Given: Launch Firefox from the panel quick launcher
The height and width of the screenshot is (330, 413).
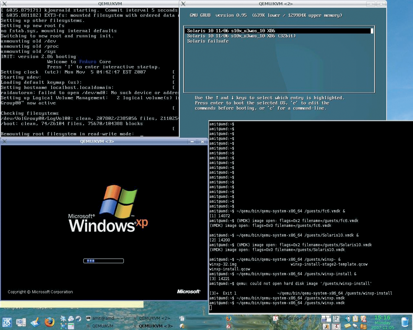Looking at the screenshot, I should pyautogui.click(x=49, y=322).
